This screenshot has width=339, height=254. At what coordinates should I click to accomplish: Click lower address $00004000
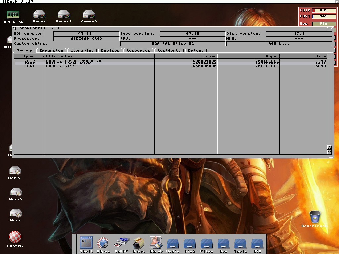tap(205, 61)
